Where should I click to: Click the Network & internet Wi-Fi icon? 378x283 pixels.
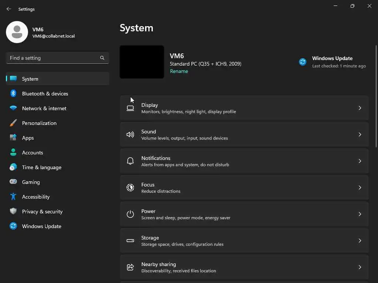[x=13, y=108]
